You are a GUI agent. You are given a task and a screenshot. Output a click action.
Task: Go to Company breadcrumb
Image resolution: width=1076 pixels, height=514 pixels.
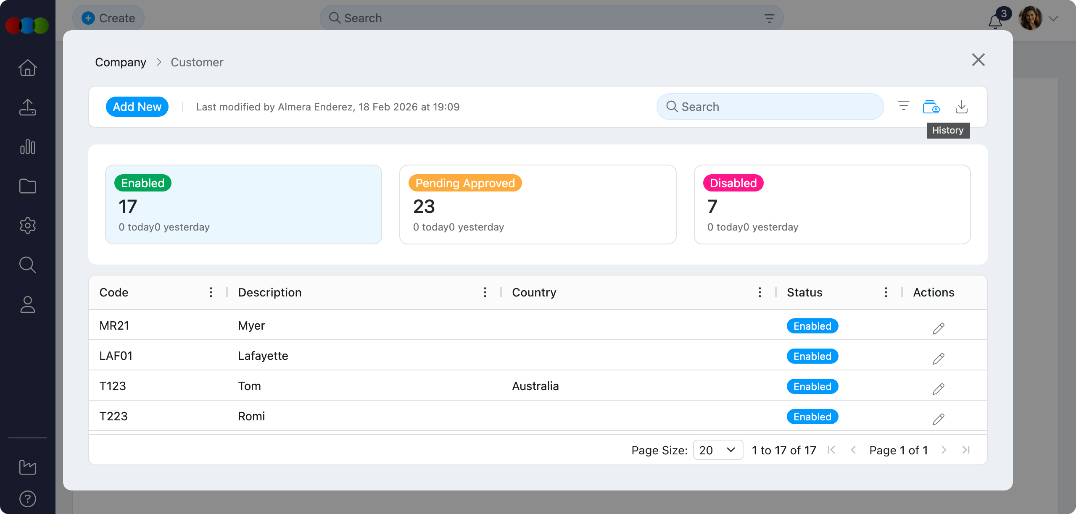point(121,62)
